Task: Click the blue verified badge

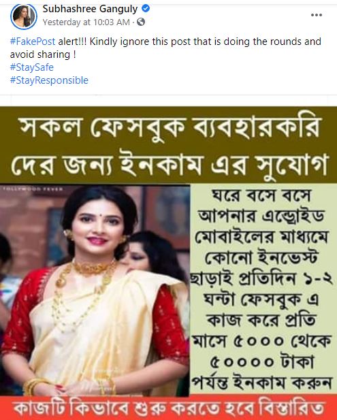Action: click(146, 9)
